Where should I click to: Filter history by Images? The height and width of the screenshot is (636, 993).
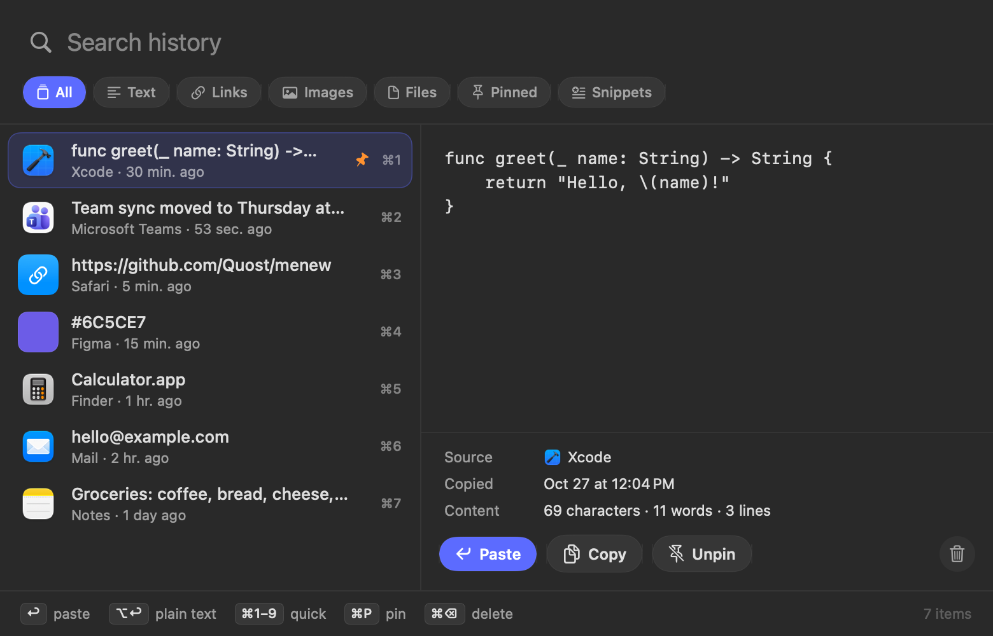317,92
